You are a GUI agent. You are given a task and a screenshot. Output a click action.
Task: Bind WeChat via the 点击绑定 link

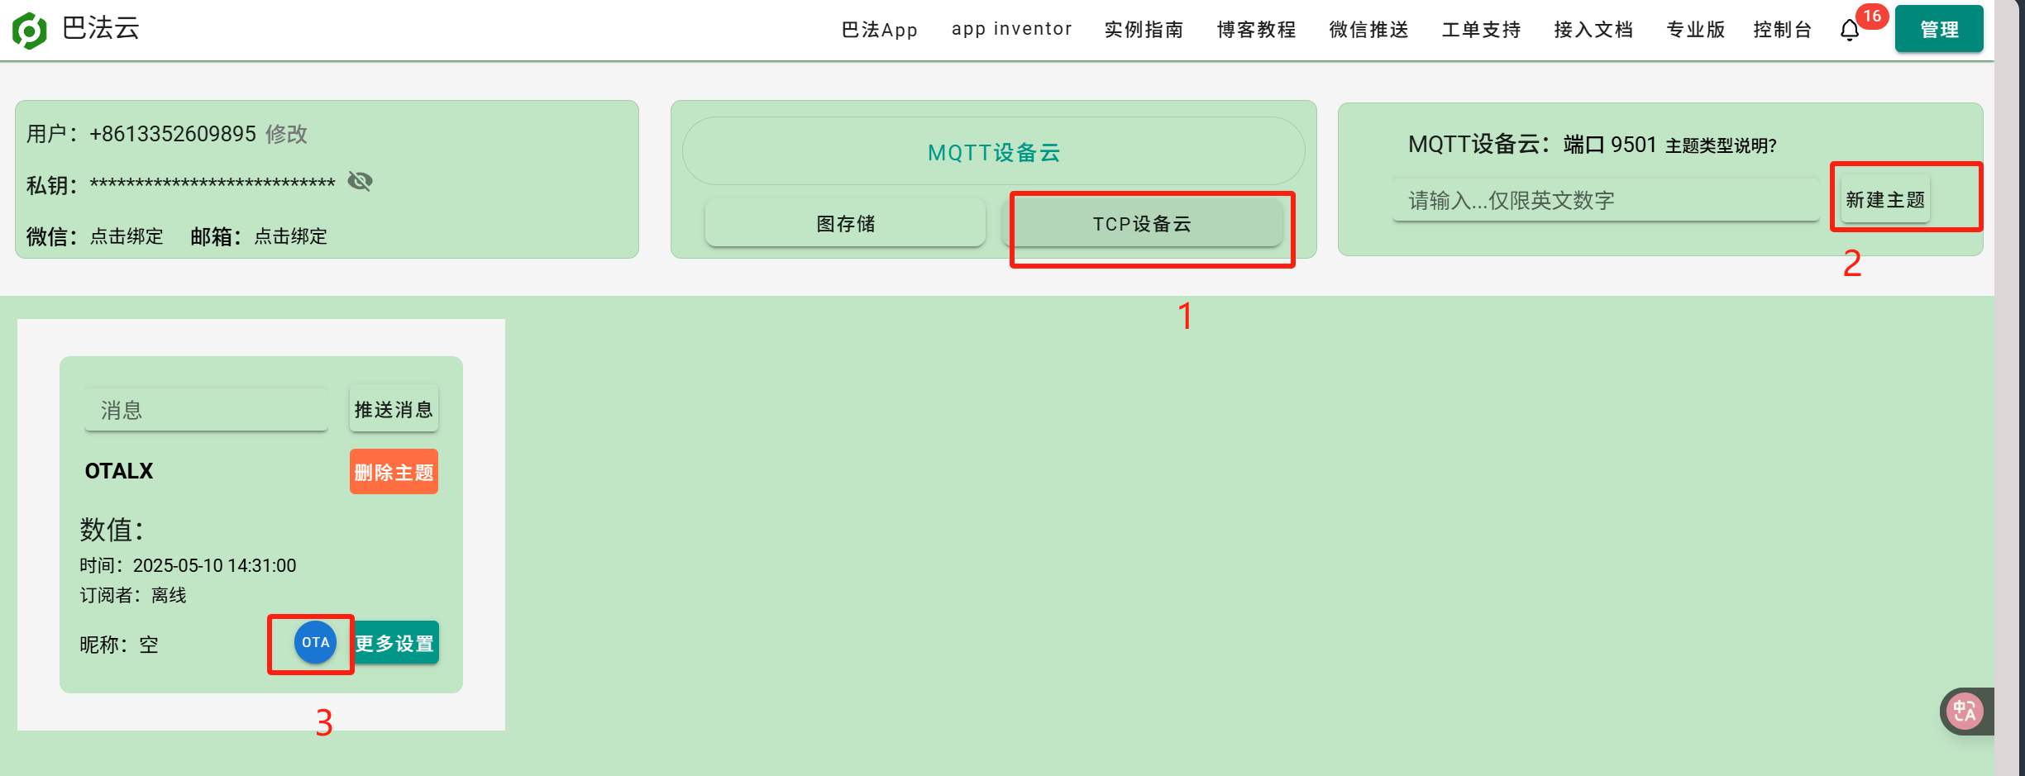point(126,236)
